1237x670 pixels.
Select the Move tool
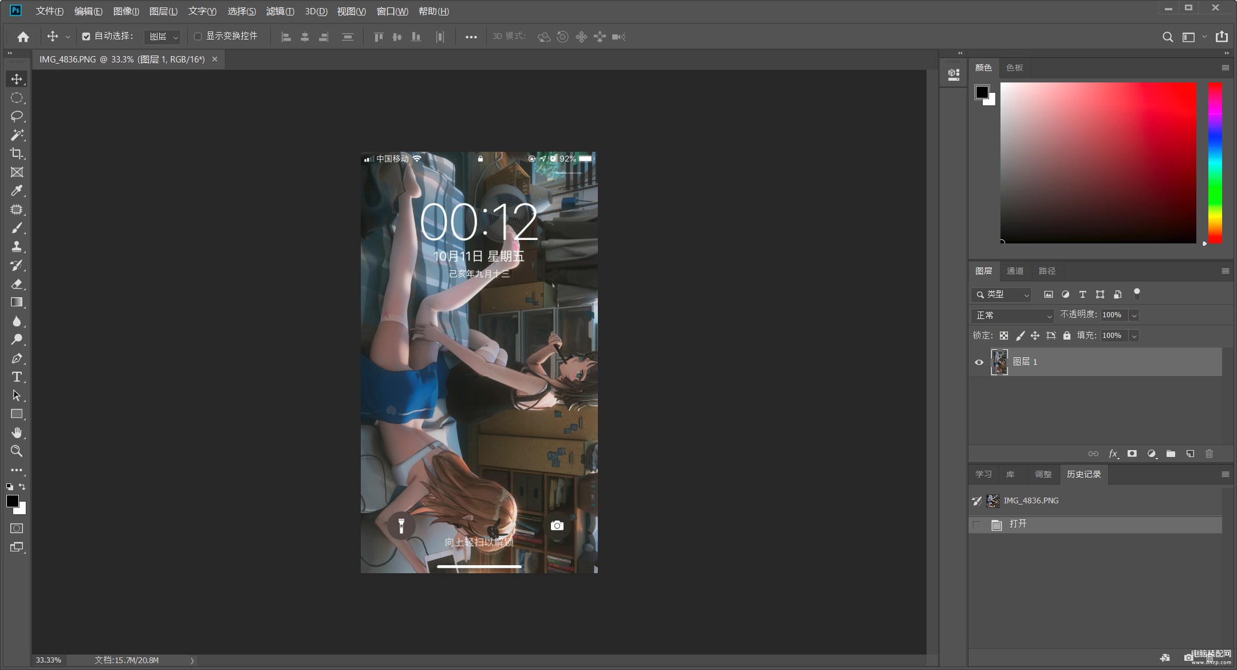pos(17,79)
